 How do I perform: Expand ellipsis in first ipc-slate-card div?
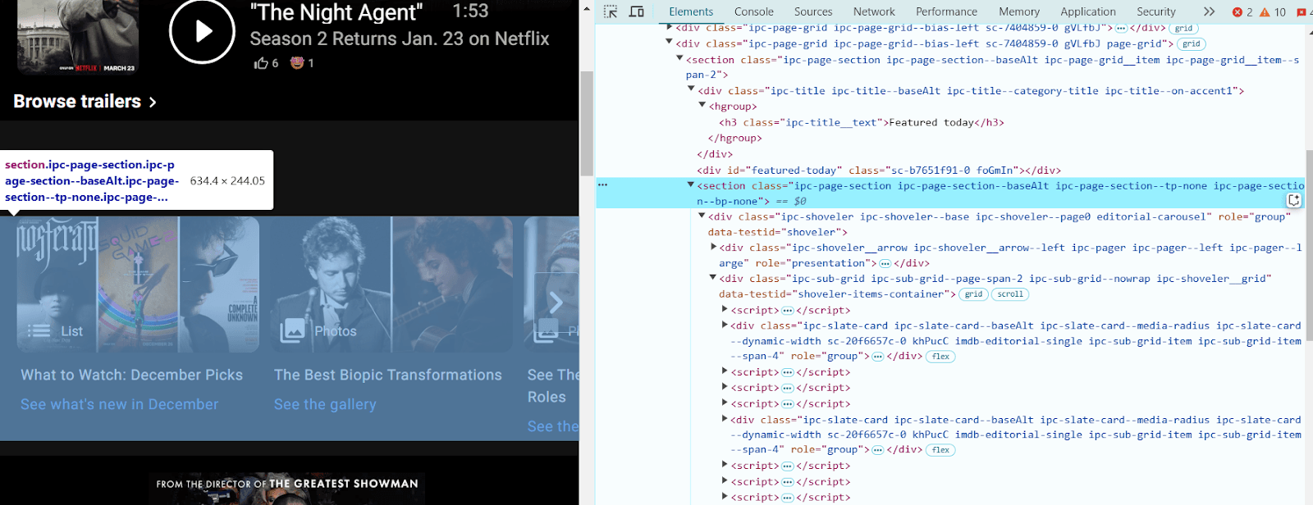877,357
